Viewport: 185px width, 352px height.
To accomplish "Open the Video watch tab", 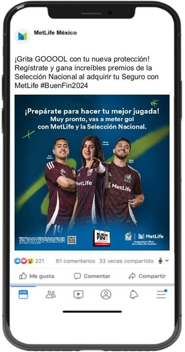I will pyautogui.click(x=78, y=294).
